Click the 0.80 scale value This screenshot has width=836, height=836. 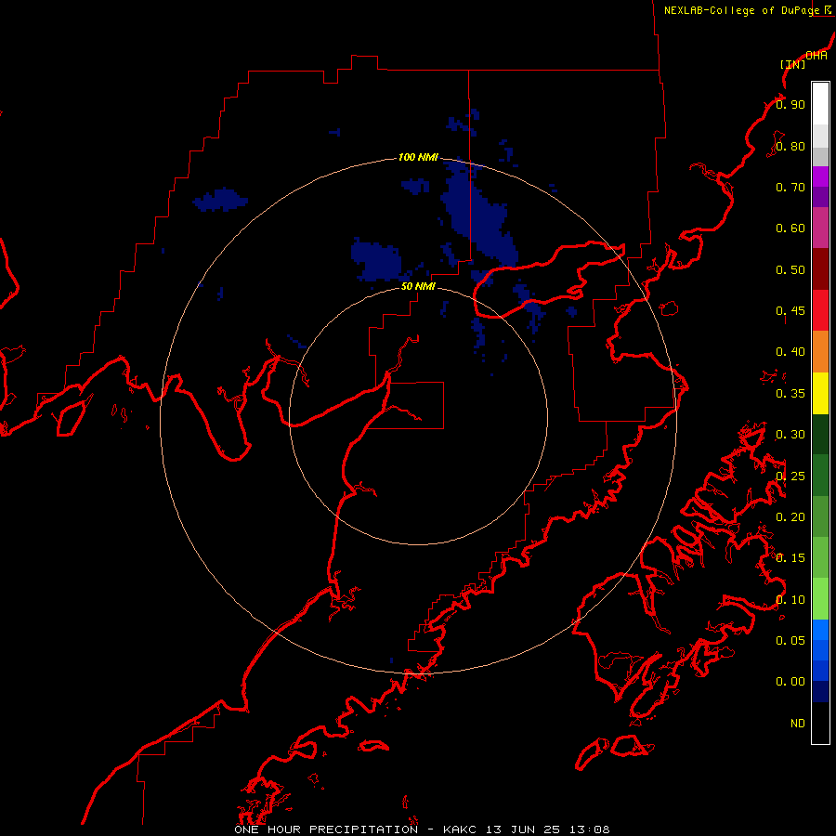pyautogui.click(x=790, y=146)
